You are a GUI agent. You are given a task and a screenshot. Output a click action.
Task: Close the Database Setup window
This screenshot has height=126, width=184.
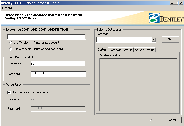point(181,3)
